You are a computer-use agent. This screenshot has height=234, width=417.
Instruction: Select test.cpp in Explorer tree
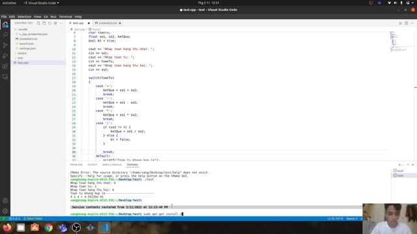pos(23,63)
